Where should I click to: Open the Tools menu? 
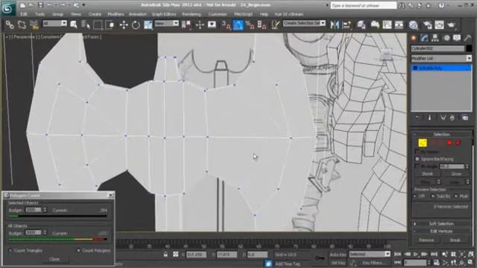(40, 14)
